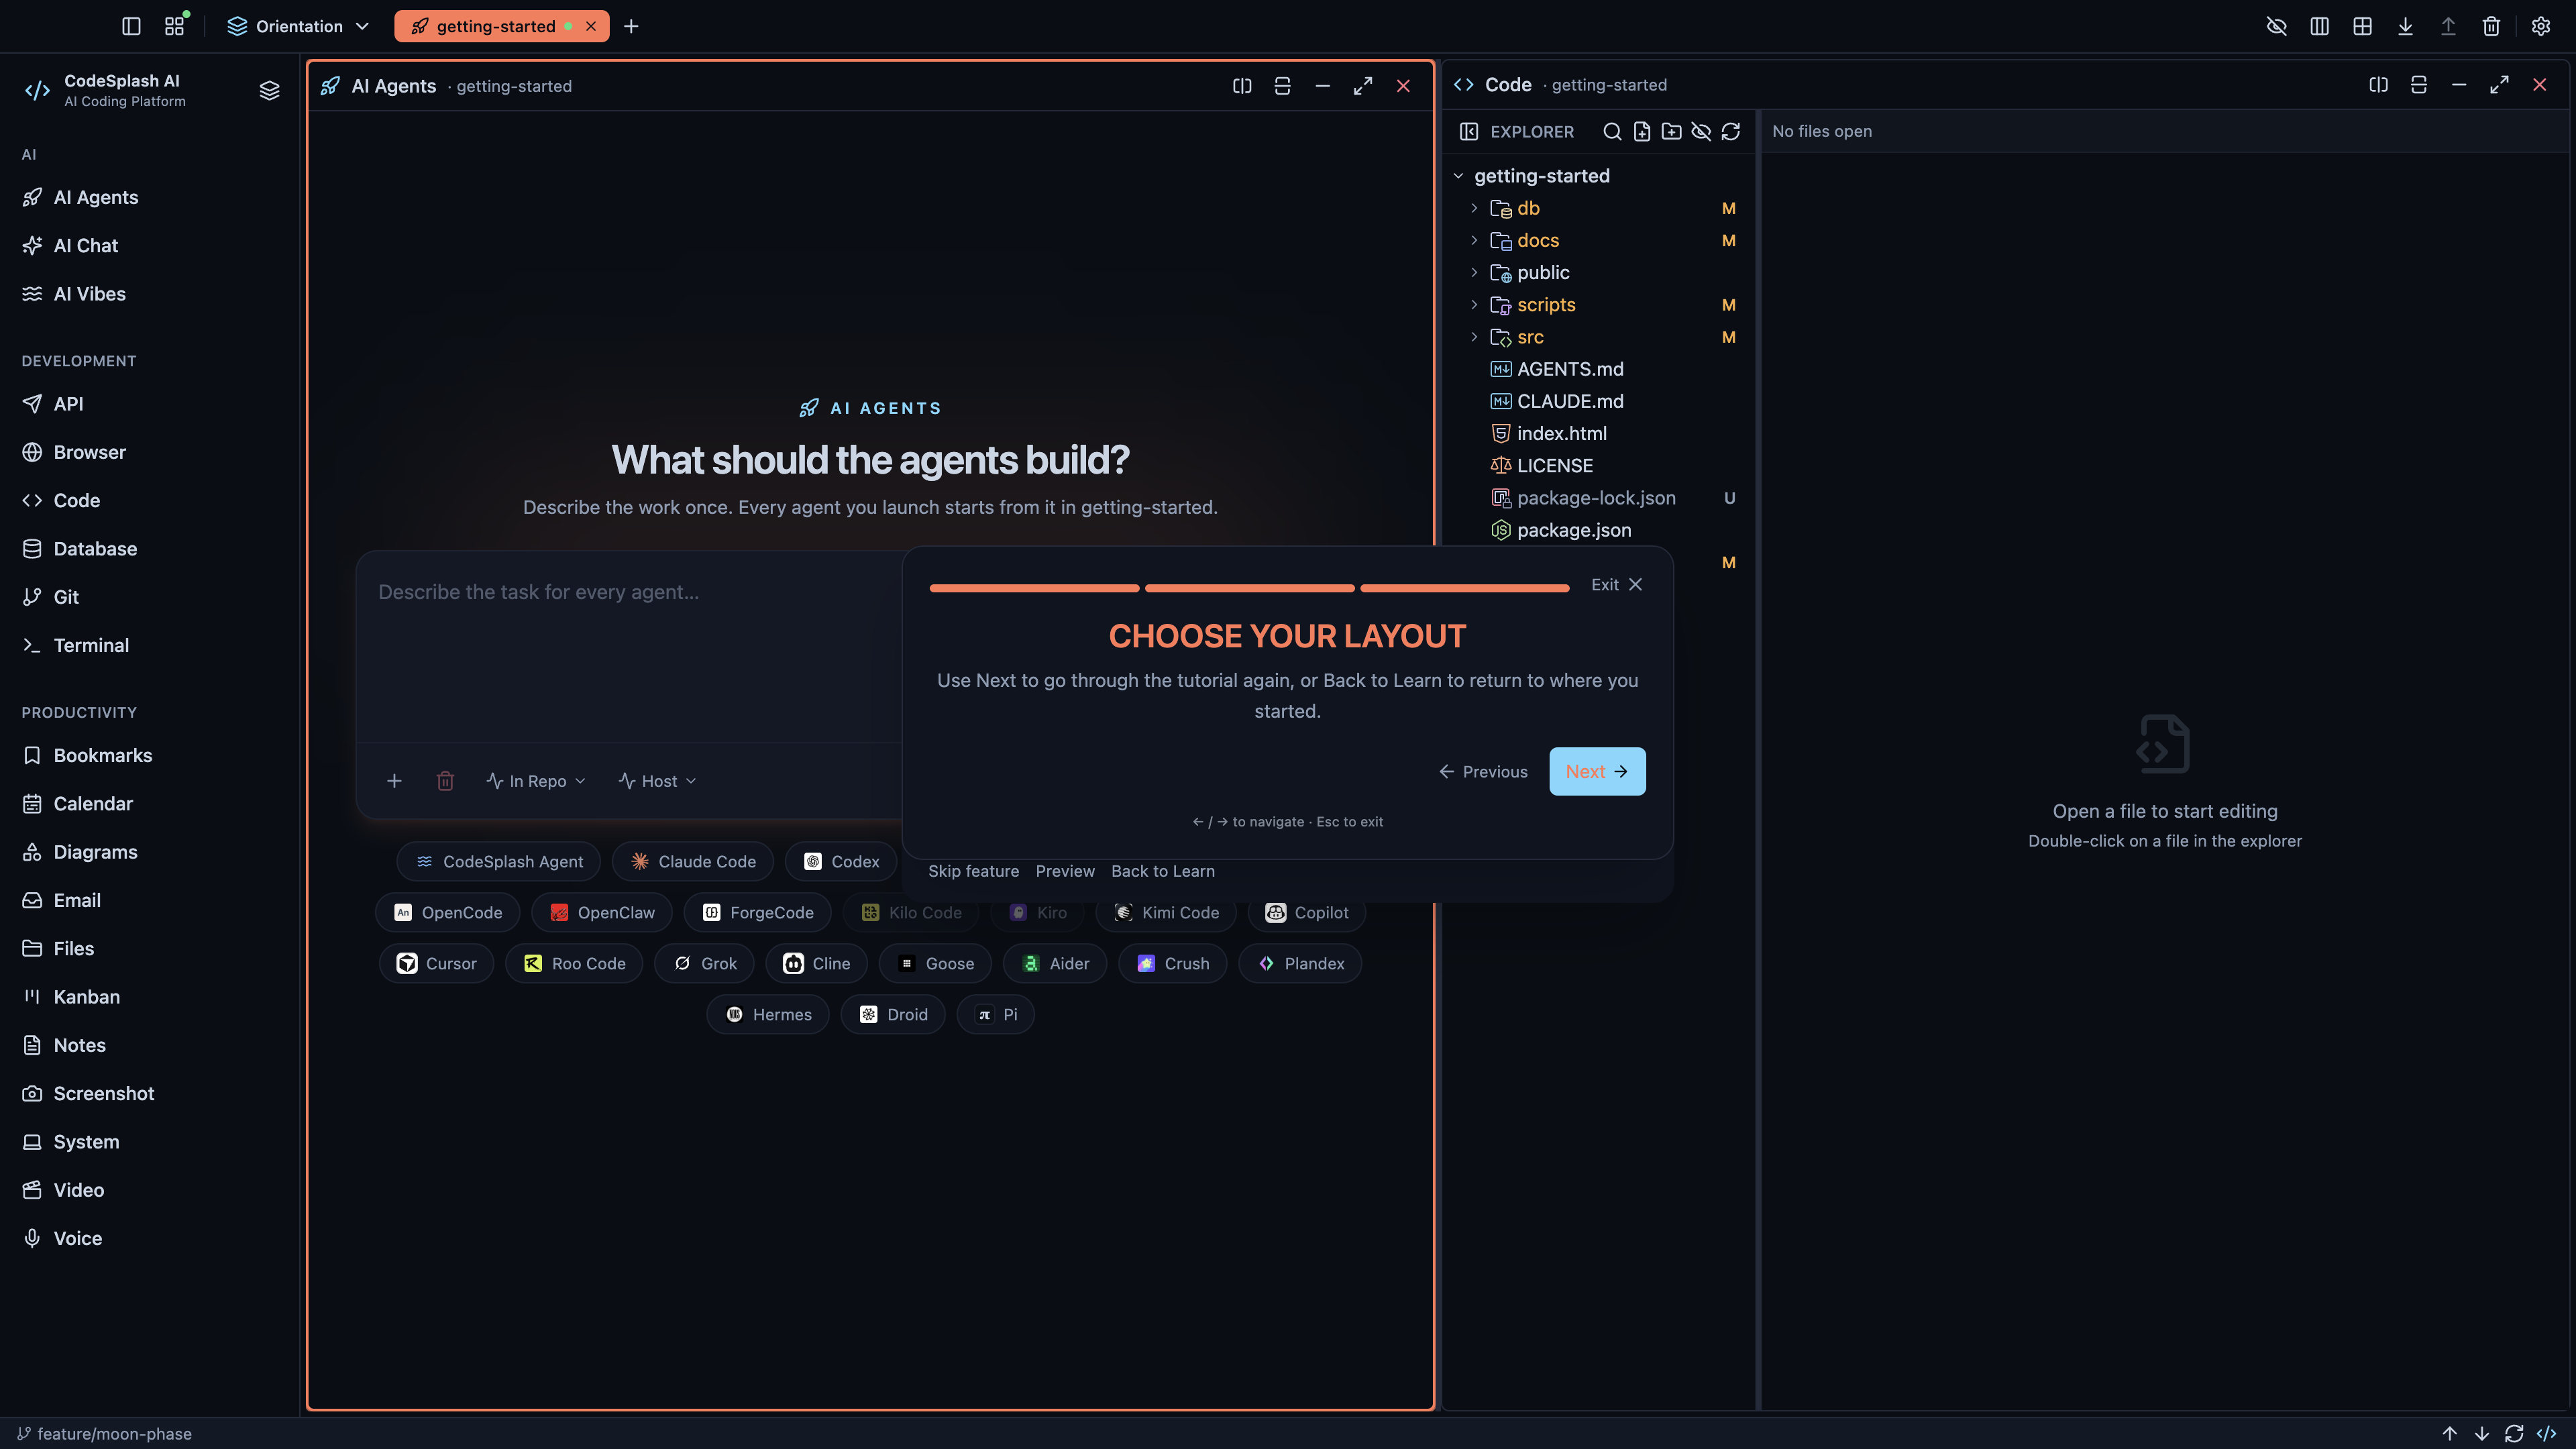
Task: Open the workspace grid icon in top bar
Action: 175,26
